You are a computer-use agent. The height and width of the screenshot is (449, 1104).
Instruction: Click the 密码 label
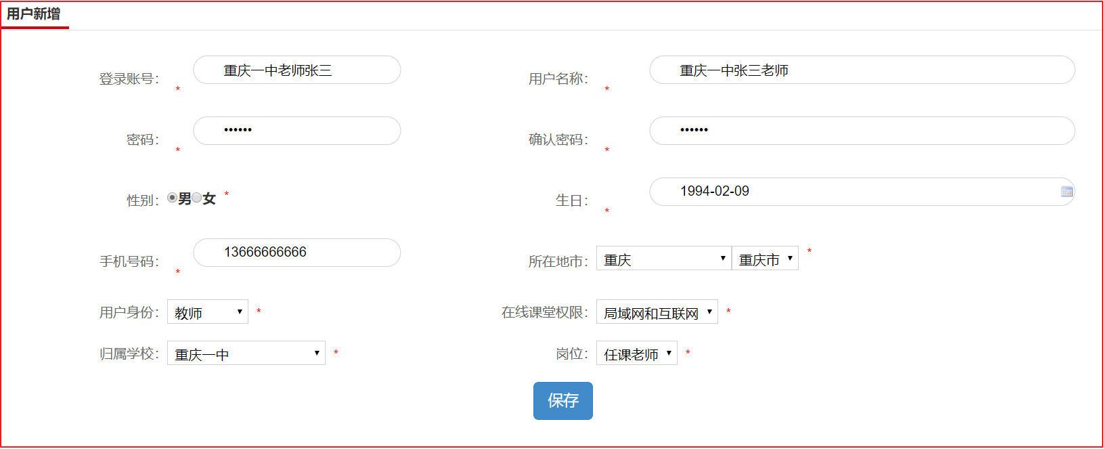(143, 140)
